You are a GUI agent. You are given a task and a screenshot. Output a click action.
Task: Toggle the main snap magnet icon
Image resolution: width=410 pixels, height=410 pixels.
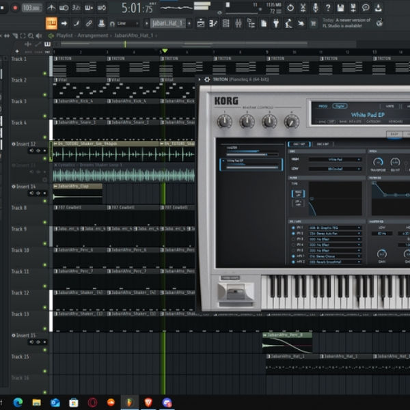click(x=112, y=24)
